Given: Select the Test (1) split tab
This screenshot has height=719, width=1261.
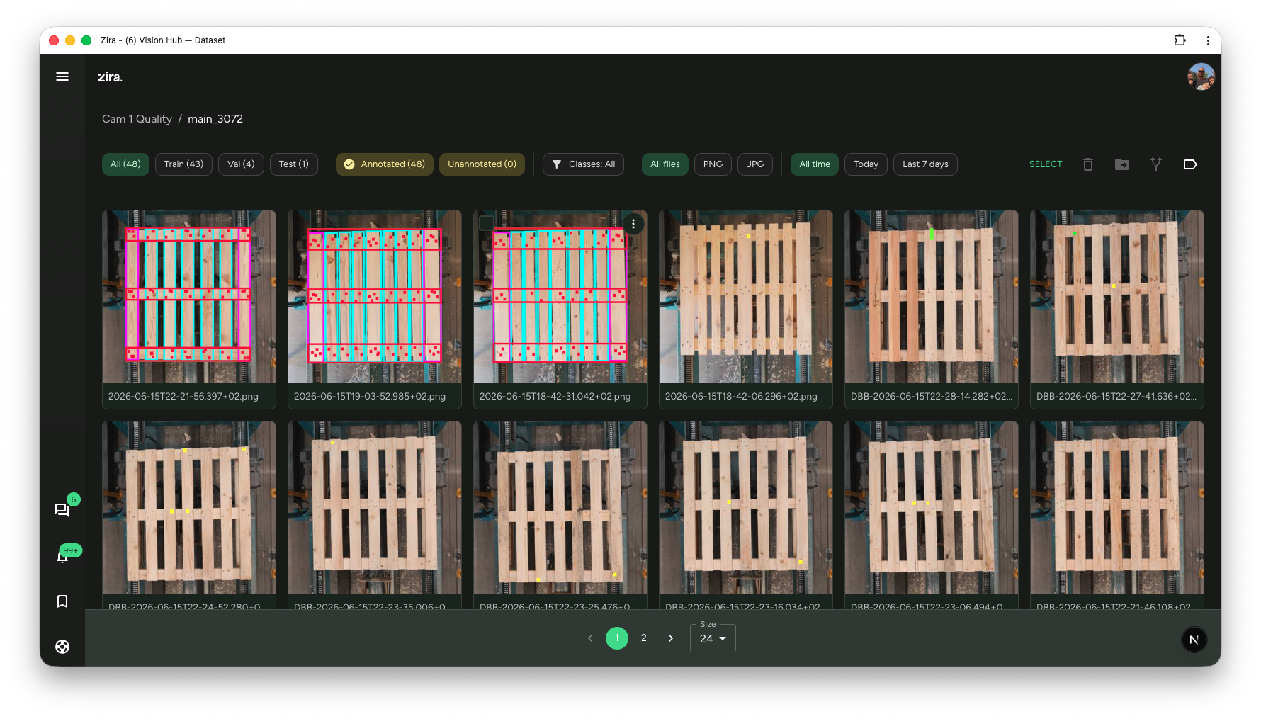Looking at the screenshot, I should click(x=294, y=164).
